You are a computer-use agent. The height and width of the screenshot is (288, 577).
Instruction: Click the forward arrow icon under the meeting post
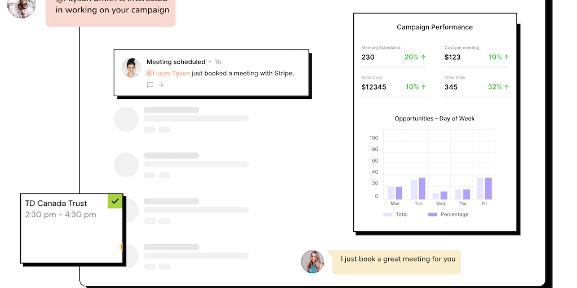tap(161, 85)
